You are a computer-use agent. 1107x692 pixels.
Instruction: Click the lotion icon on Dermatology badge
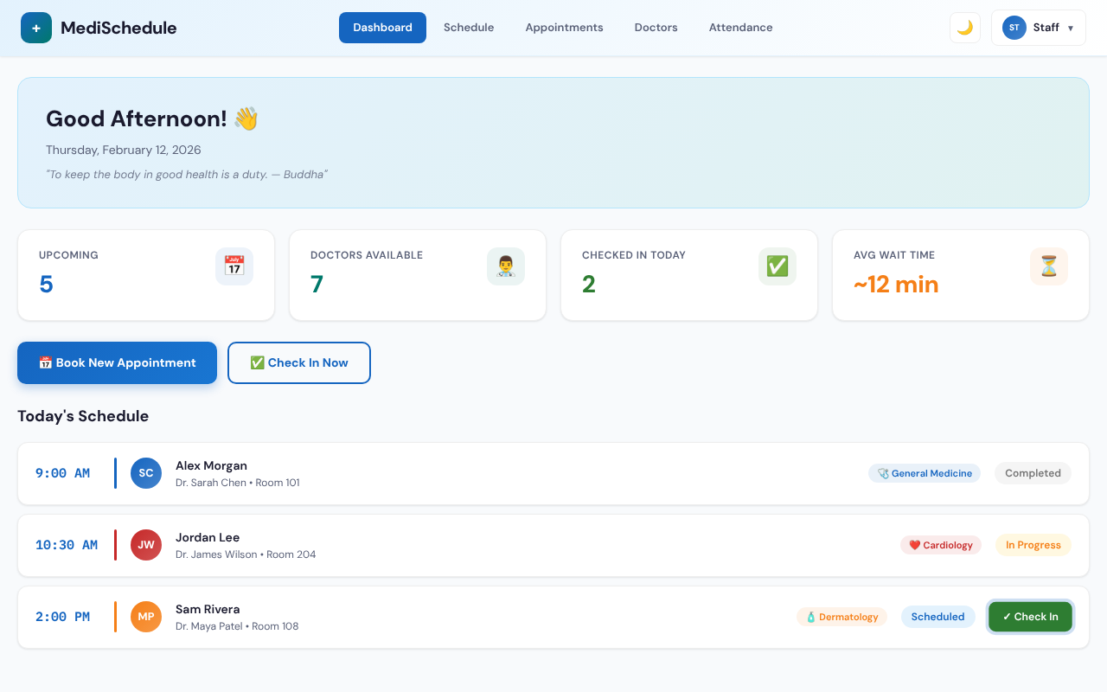pyautogui.click(x=813, y=616)
